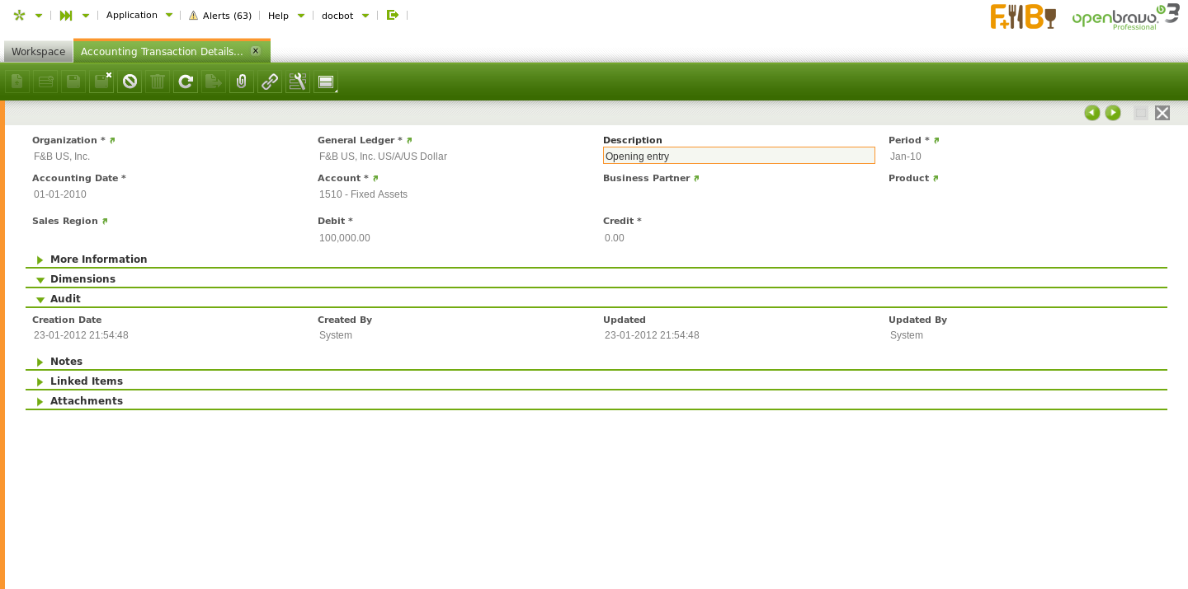Viewport: 1188px width, 589px height.
Task: Collapse the Audit section
Action: point(65,299)
